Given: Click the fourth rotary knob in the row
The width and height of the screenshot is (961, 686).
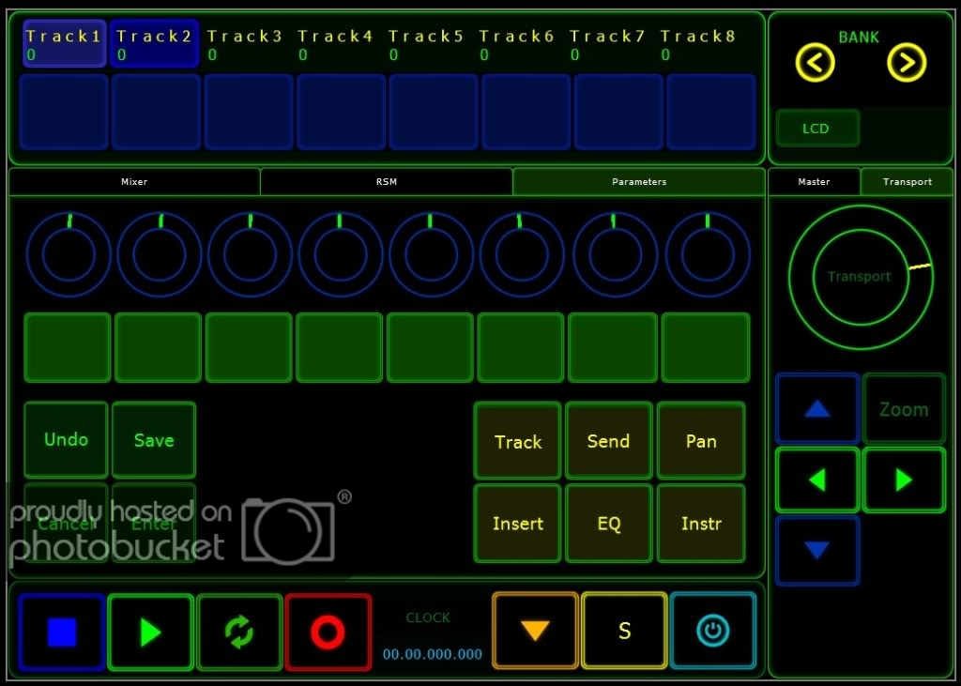Looking at the screenshot, I should (x=341, y=254).
